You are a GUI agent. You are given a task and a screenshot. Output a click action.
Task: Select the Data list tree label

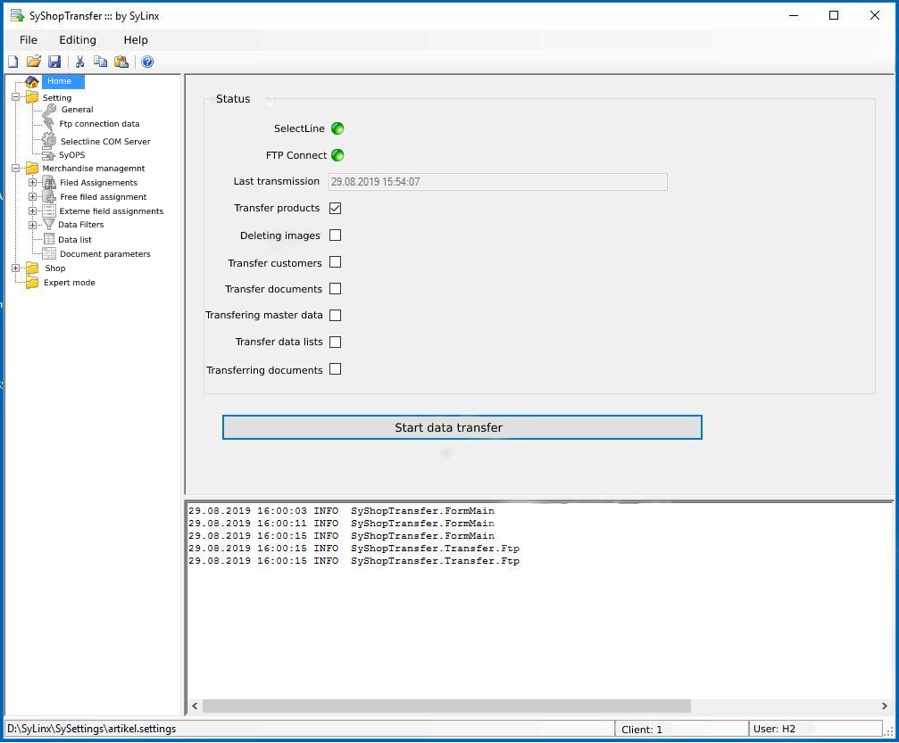pos(74,239)
